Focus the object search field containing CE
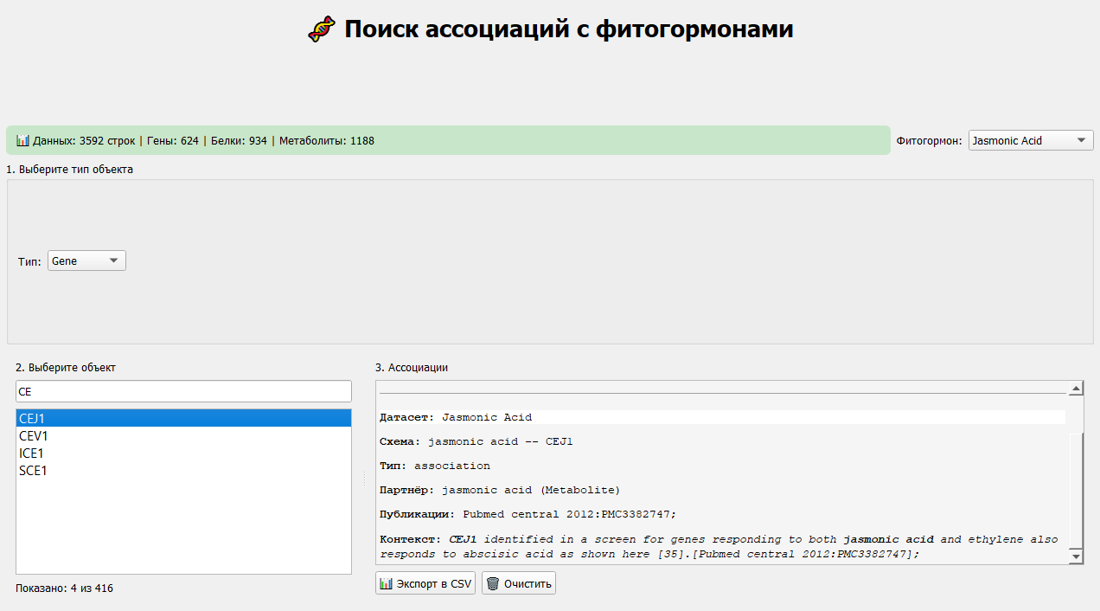The width and height of the screenshot is (1100, 611). click(183, 391)
